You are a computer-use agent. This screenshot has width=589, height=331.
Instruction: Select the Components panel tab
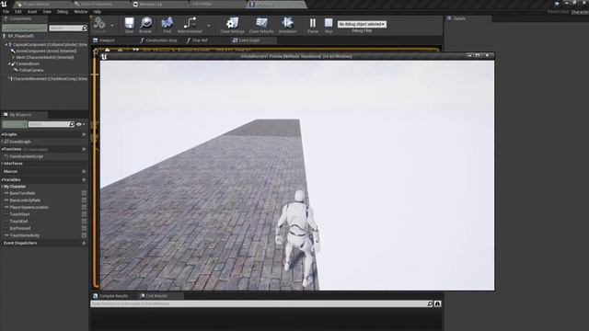(20, 18)
